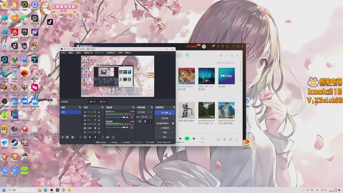Switch music player to mini mode icon

tap(221, 55)
